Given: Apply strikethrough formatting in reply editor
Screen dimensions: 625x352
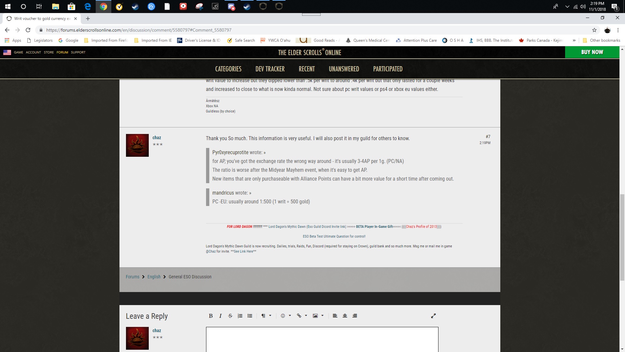Looking at the screenshot, I should pyautogui.click(x=230, y=316).
